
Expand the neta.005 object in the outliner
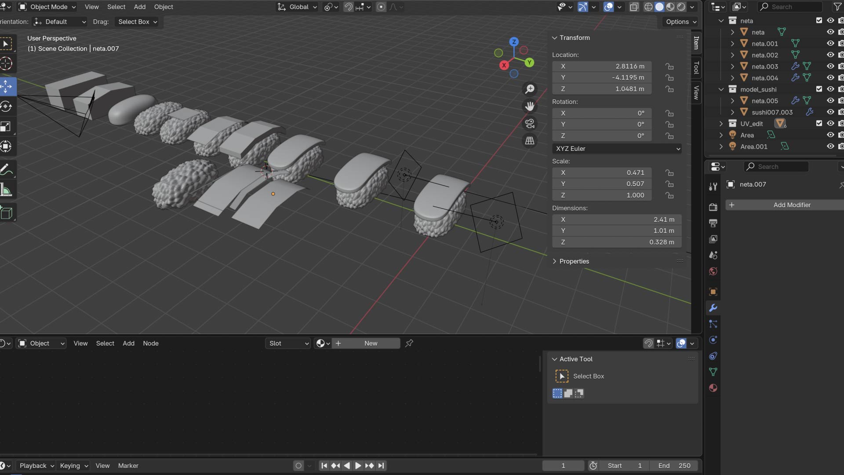click(x=732, y=101)
